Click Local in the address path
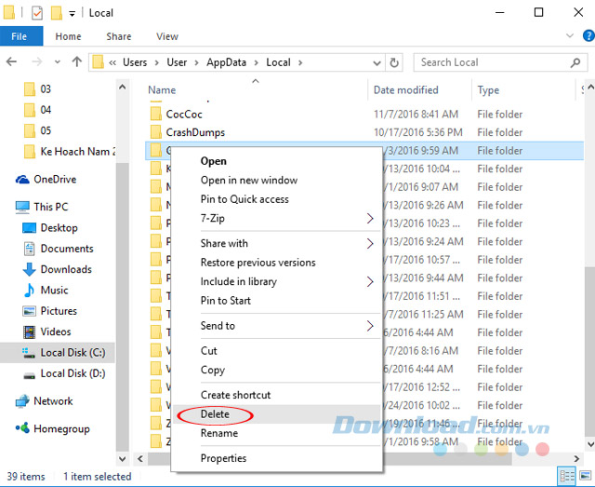The height and width of the screenshot is (487, 595). pos(278,62)
